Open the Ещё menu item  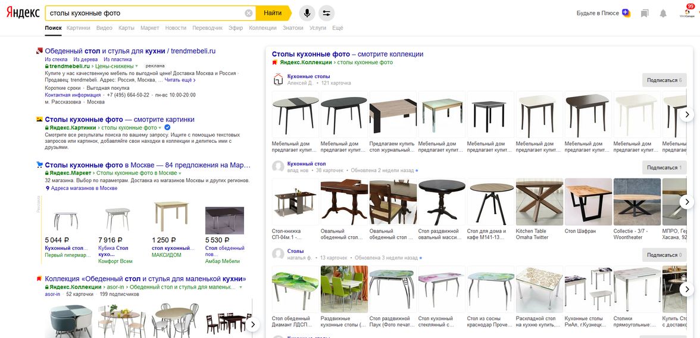(x=337, y=28)
